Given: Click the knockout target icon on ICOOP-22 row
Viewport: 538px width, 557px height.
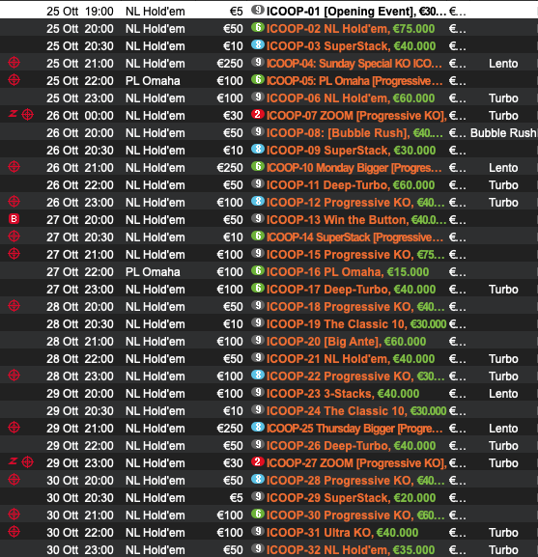Looking at the screenshot, I should click(x=14, y=376).
